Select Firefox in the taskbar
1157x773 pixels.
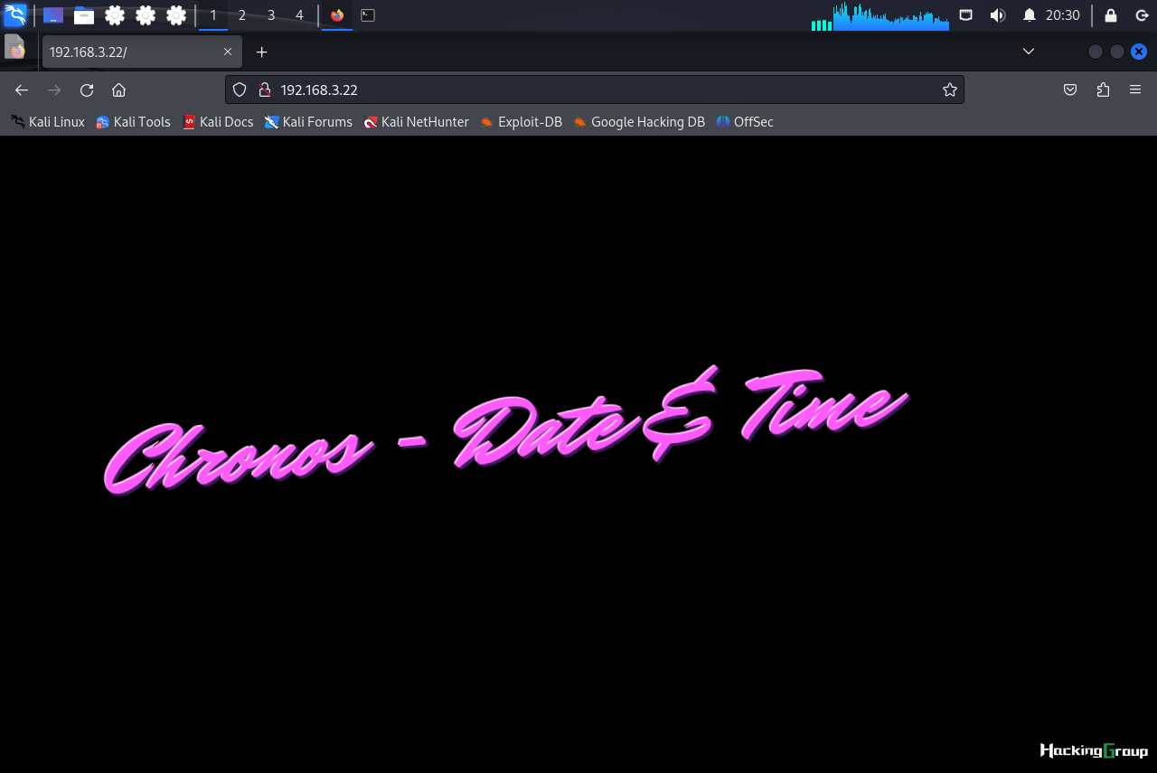point(337,15)
